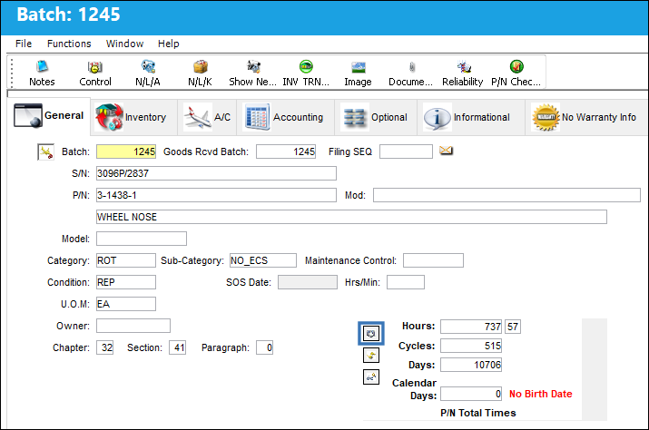Click the Sub-Category field showing NO_ECS
This screenshot has width=649, height=430.
click(263, 260)
